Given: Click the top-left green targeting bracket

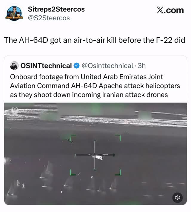Looking at the screenshot, I should 73,138.
